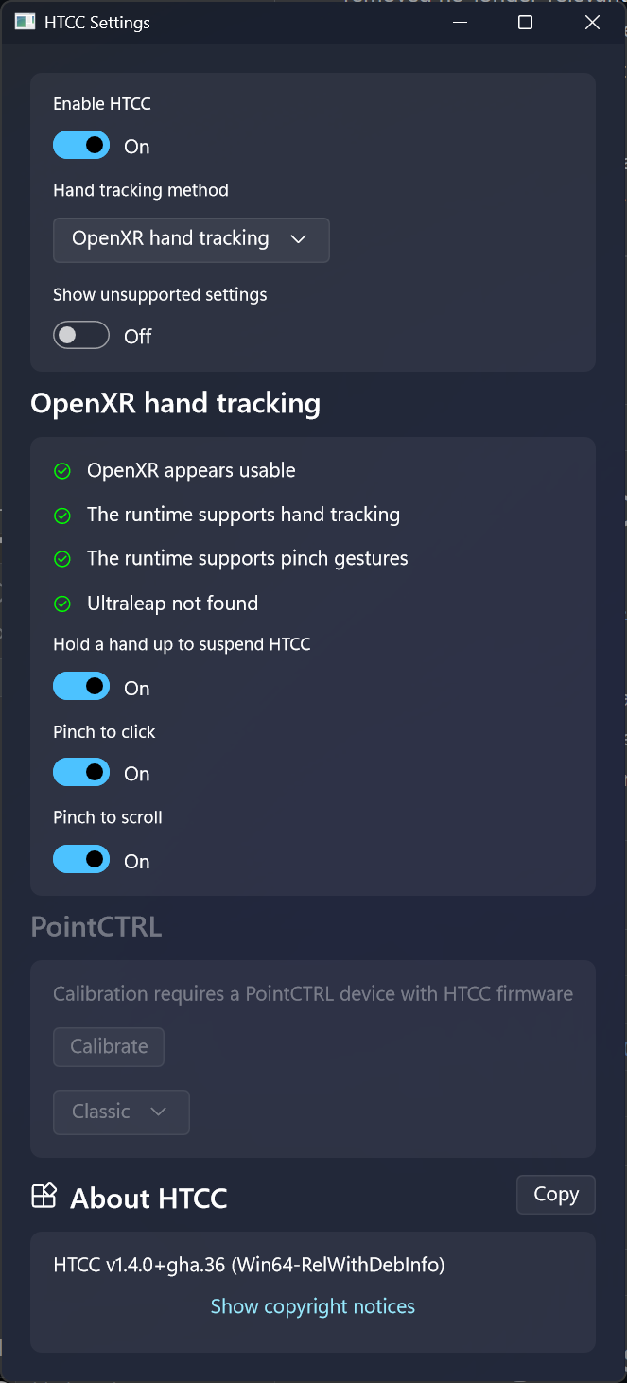This screenshot has height=1383, width=627.
Task: Enable Show unsupported settings switch
Action: tap(81, 336)
